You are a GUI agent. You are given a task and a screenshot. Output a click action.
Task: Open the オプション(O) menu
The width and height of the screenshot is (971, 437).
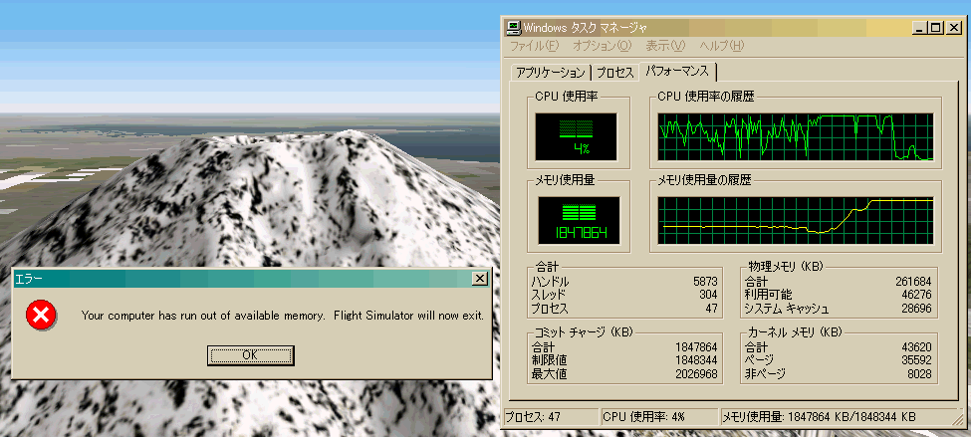pyautogui.click(x=602, y=46)
